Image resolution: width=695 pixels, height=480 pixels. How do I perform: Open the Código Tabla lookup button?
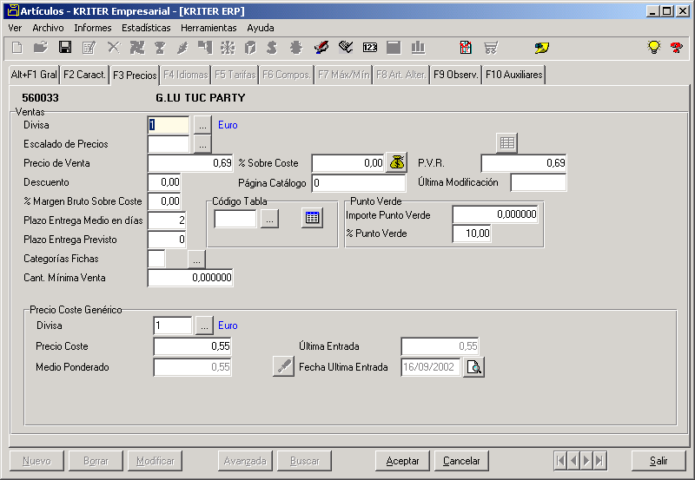pos(269,219)
